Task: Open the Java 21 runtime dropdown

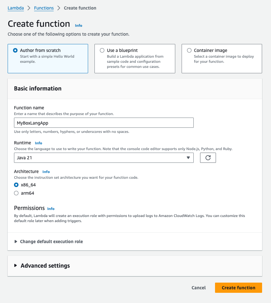Action: [x=104, y=158]
